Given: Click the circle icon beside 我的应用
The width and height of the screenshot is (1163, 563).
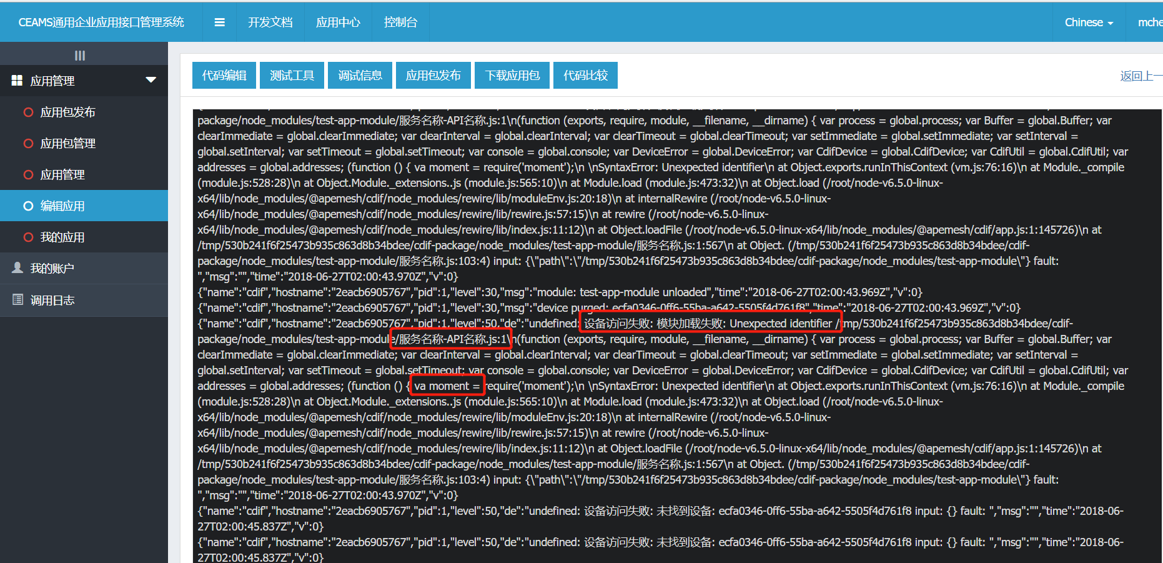Looking at the screenshot, I should click(28, 237).
